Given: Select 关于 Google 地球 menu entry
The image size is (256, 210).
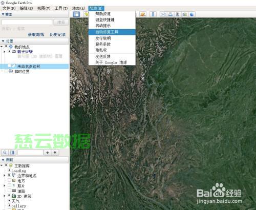Looking at the screenshot, I should click(x=112, y=62).
